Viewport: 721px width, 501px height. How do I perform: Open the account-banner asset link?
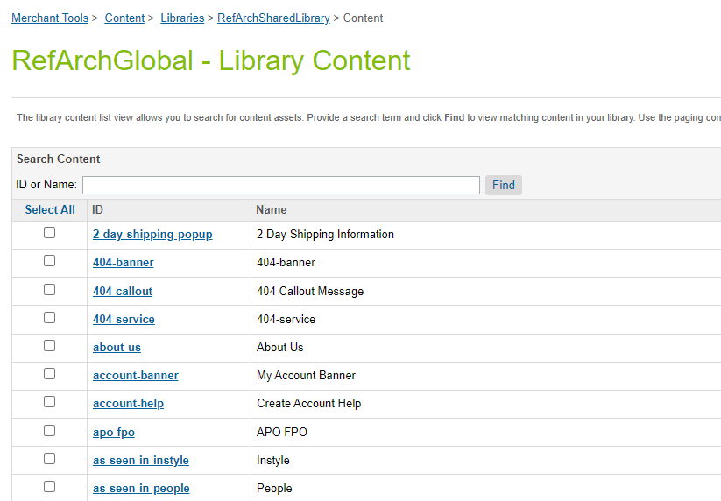pos(136,376)
